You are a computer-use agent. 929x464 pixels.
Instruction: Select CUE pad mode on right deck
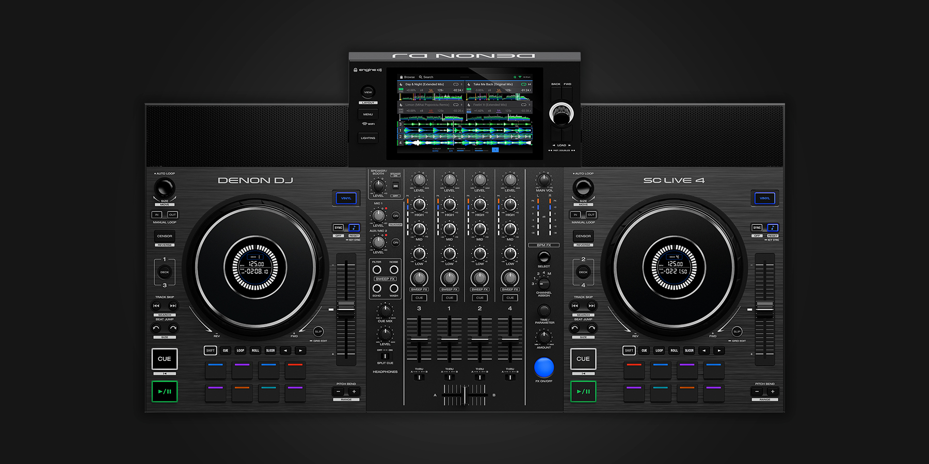coord(644,351)
